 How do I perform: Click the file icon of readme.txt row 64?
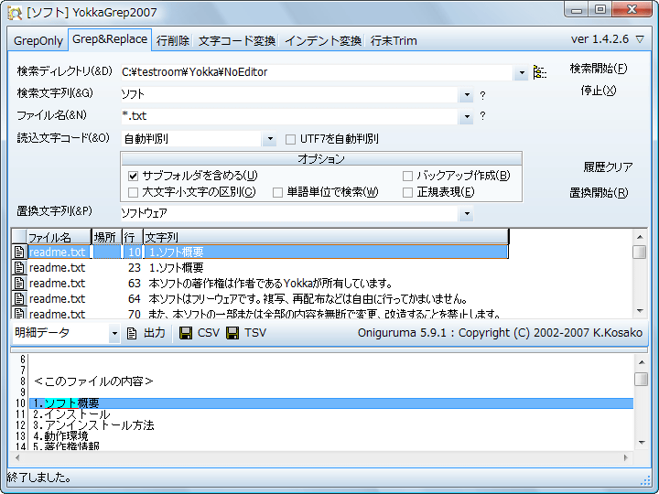(x=19, y=298)
